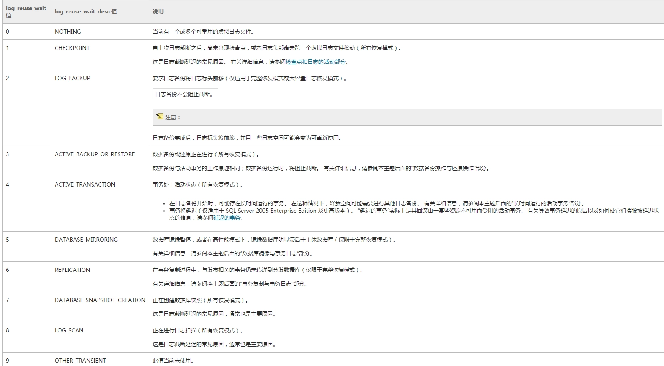Click the 此值当前未使用 description text
Viewport: 664px width, 366px height.
coord(173,361)
